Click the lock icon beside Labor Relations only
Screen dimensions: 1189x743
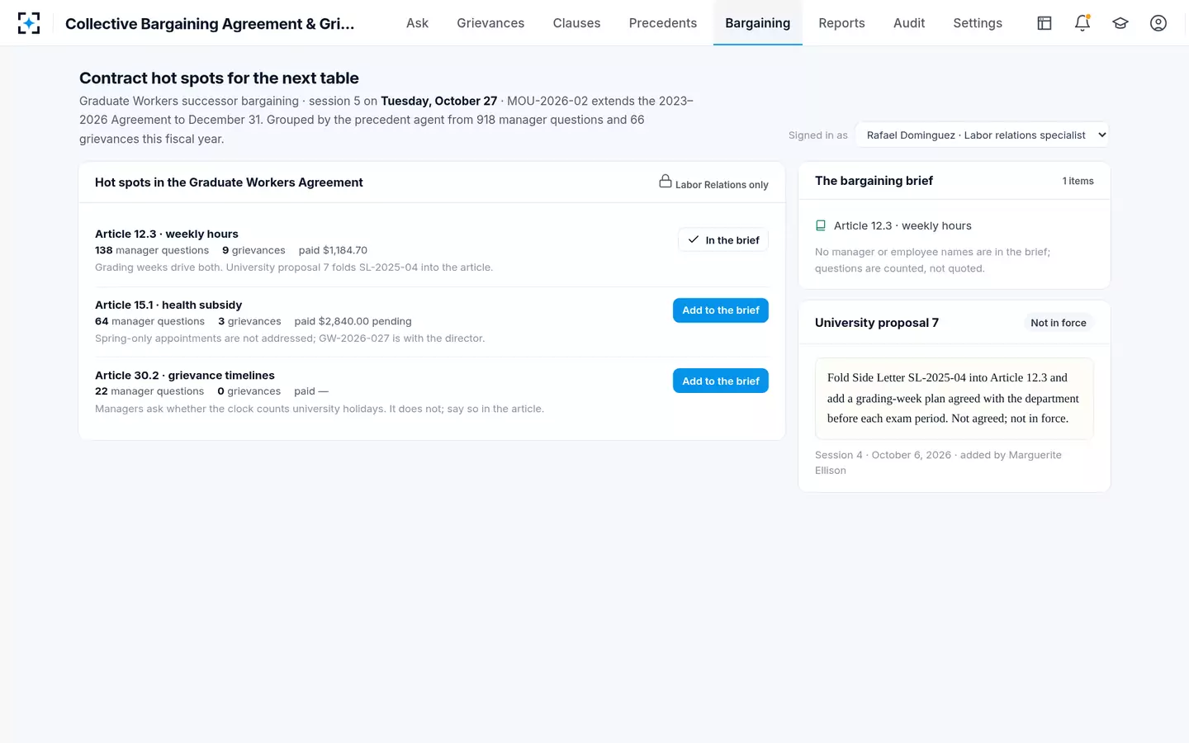point(666,181)
